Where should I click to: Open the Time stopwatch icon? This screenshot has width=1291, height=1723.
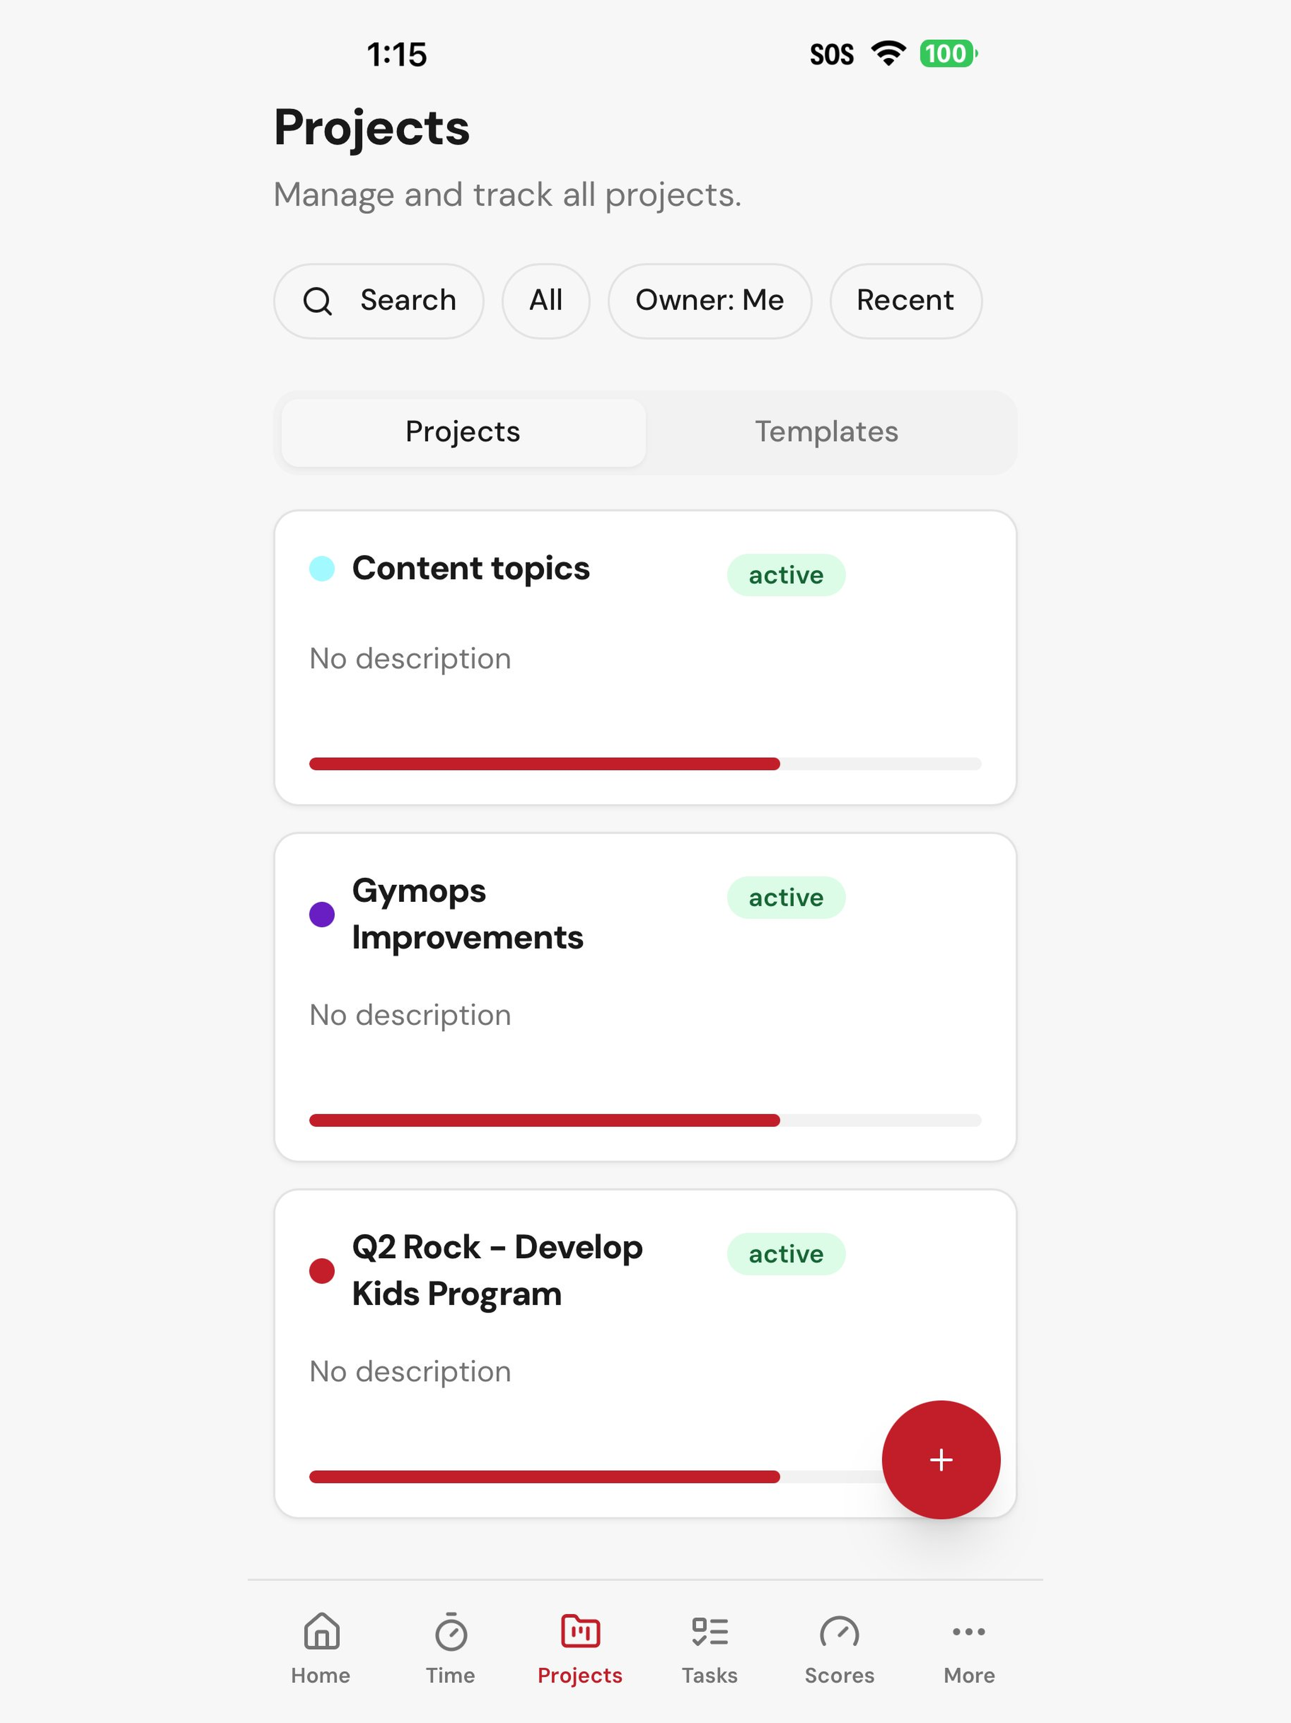coord(451,1632)
